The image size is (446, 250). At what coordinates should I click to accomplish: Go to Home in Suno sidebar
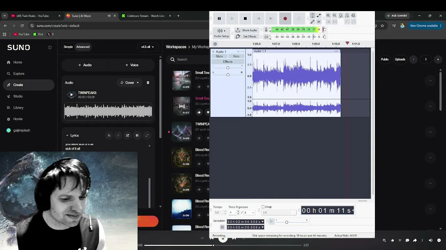tap(17, 62)
